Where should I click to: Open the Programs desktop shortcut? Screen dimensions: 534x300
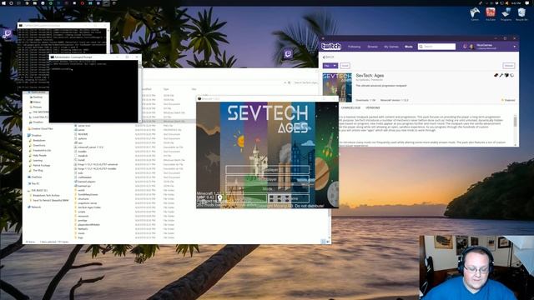[506, 14]
